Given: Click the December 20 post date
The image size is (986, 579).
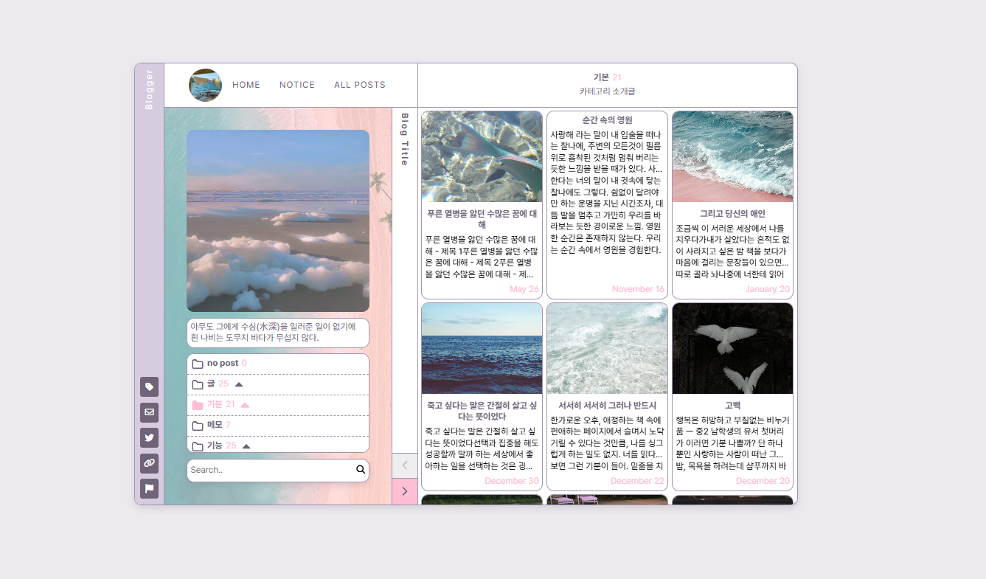Looking at the screenshot, I should (763, 481).
